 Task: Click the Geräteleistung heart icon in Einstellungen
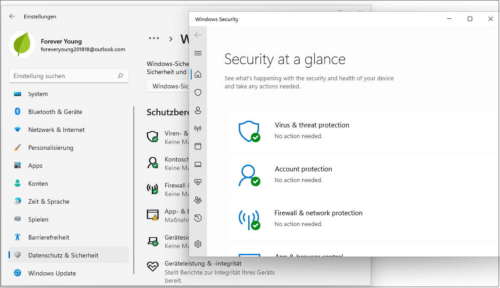click(153, 266)
